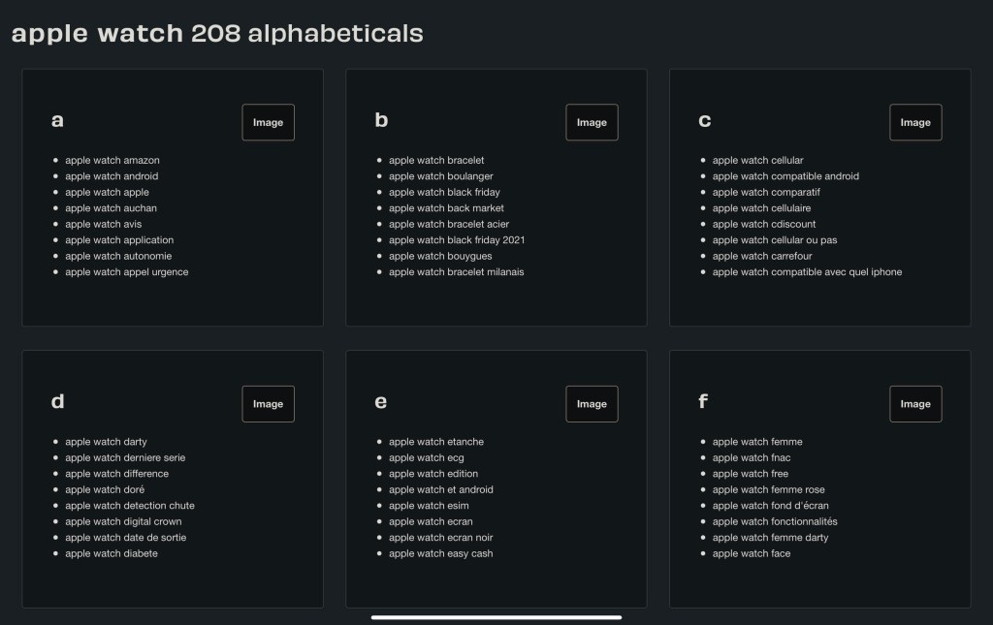Open 'apple watch fond d'écran' suggestion

[770, 506]
